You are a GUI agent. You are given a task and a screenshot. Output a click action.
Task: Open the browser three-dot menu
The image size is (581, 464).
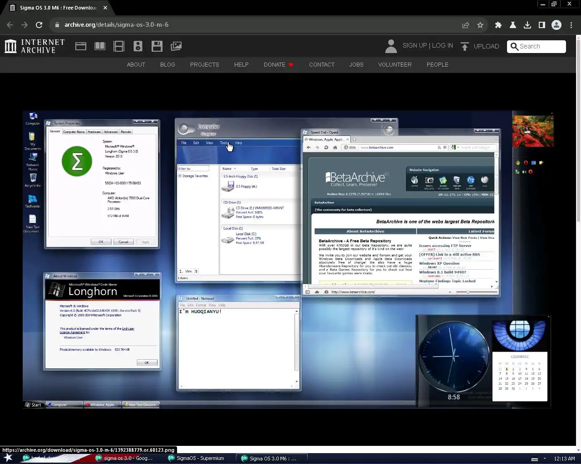(571, 25)
